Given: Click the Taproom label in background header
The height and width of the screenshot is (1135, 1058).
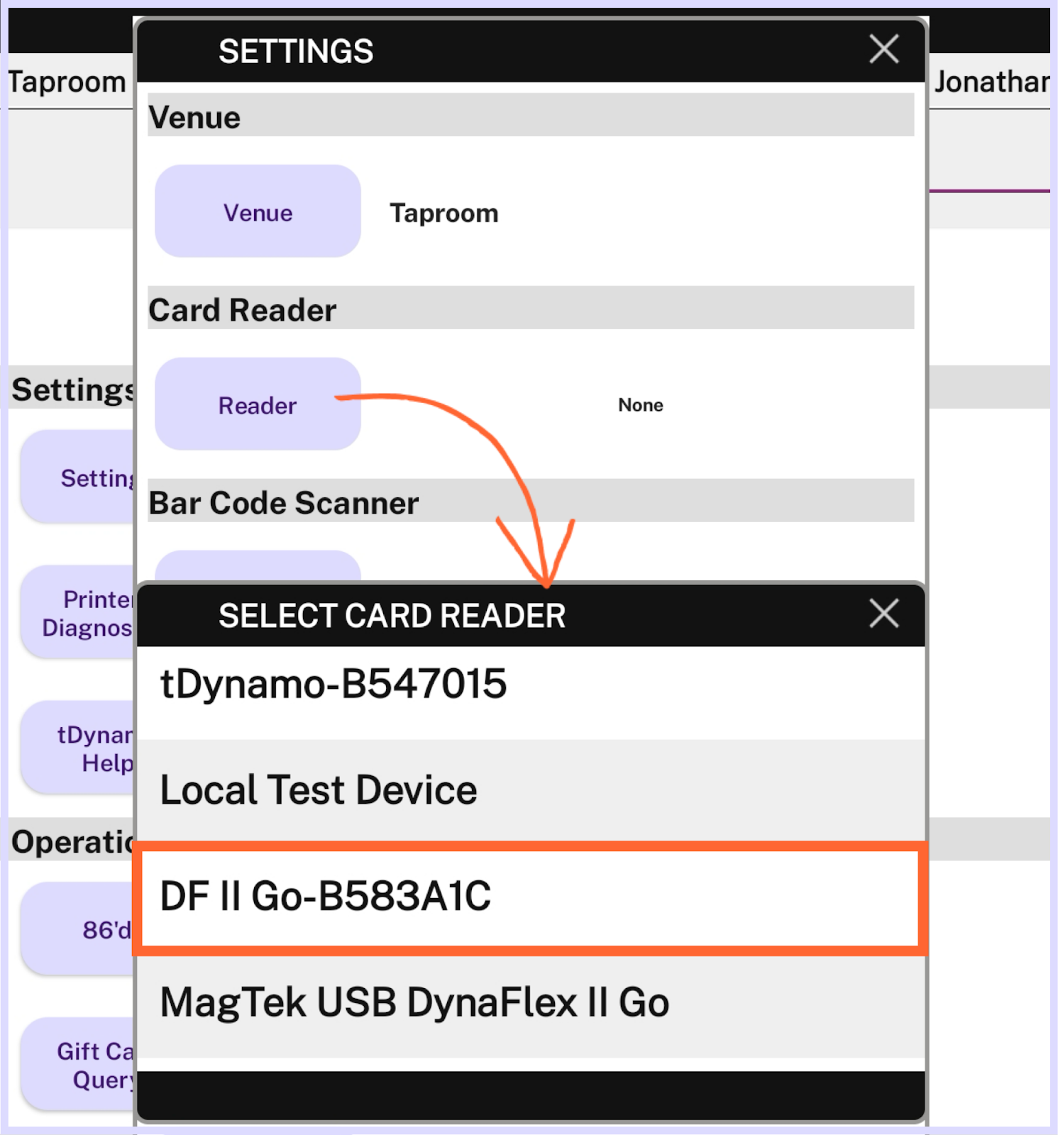Looking at the screenshot, I should coord(67,82).
